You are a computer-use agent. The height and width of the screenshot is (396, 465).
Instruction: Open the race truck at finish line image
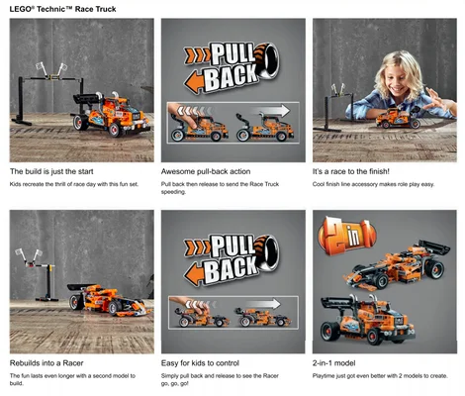coord(82,90)
